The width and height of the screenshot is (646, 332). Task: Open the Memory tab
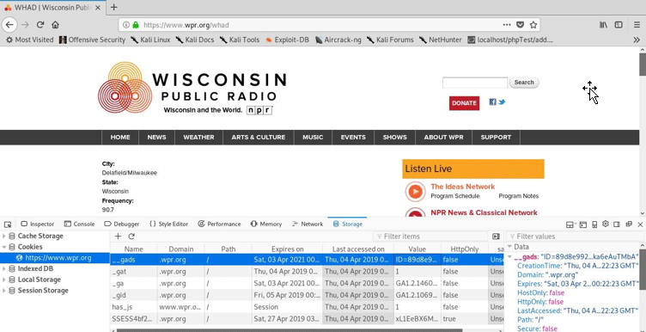pos(266,224)
